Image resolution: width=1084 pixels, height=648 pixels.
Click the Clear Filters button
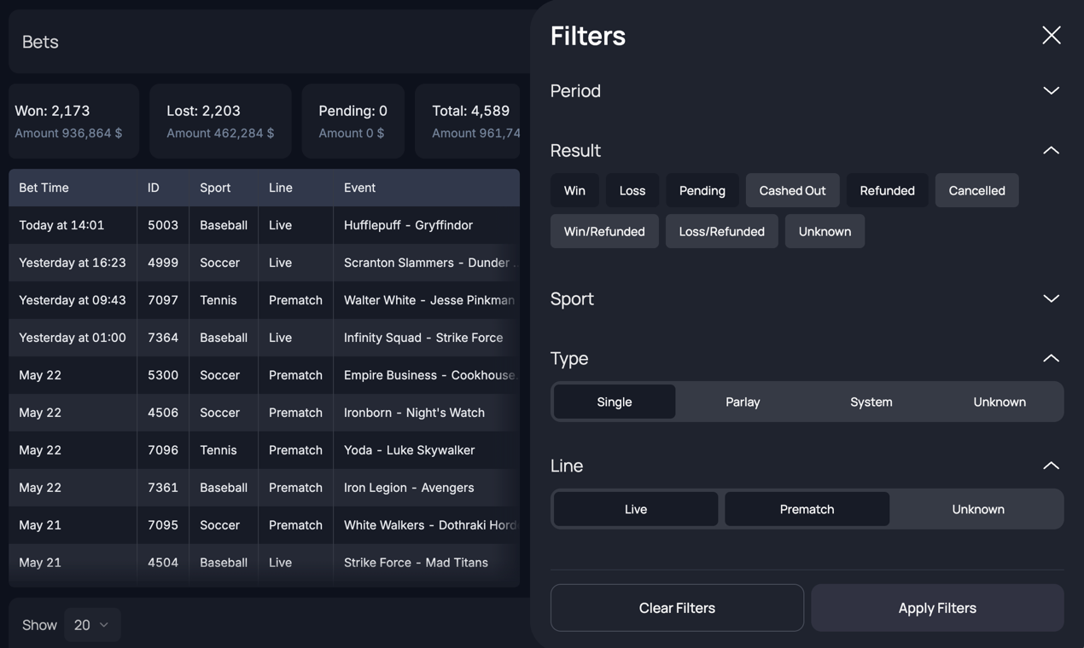pos(677,607)
